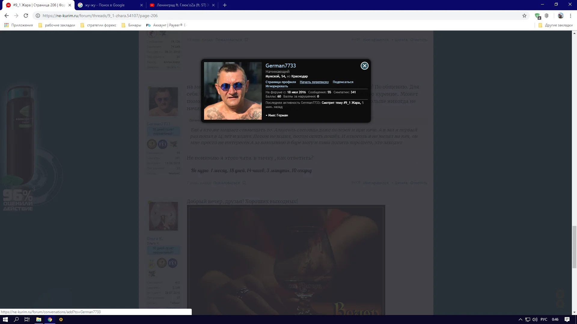Image resolution: width=577 pixels, height=324 pixels.
Task: Open a new browser tab
Action: pos(224,5)
